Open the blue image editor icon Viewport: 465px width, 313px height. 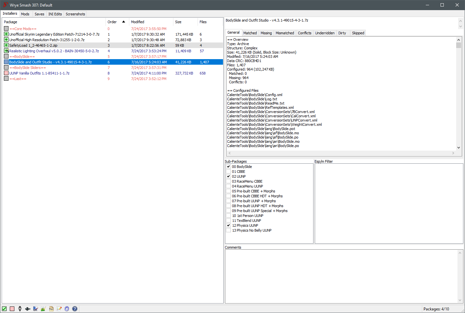(36, 309)
